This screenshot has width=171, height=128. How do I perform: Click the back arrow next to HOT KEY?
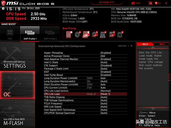tap(131, 46)
